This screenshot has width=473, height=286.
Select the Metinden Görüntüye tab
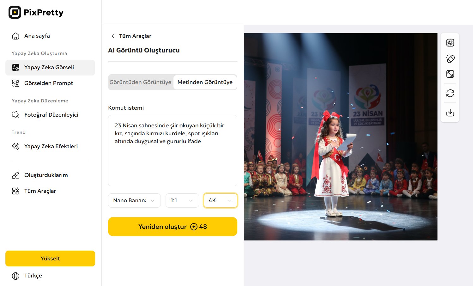point(205,82)
